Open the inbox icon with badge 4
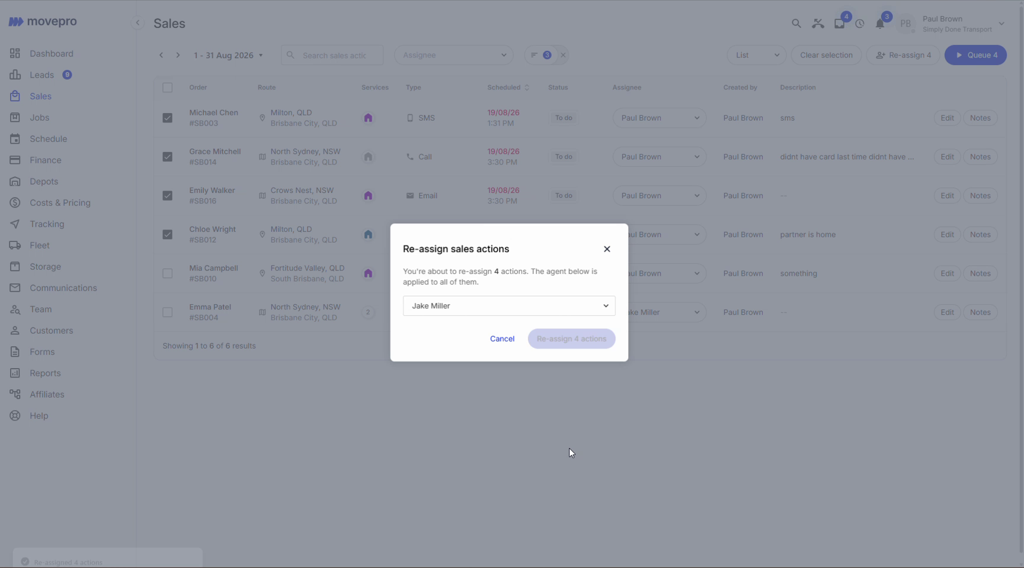 click(840, 24)
